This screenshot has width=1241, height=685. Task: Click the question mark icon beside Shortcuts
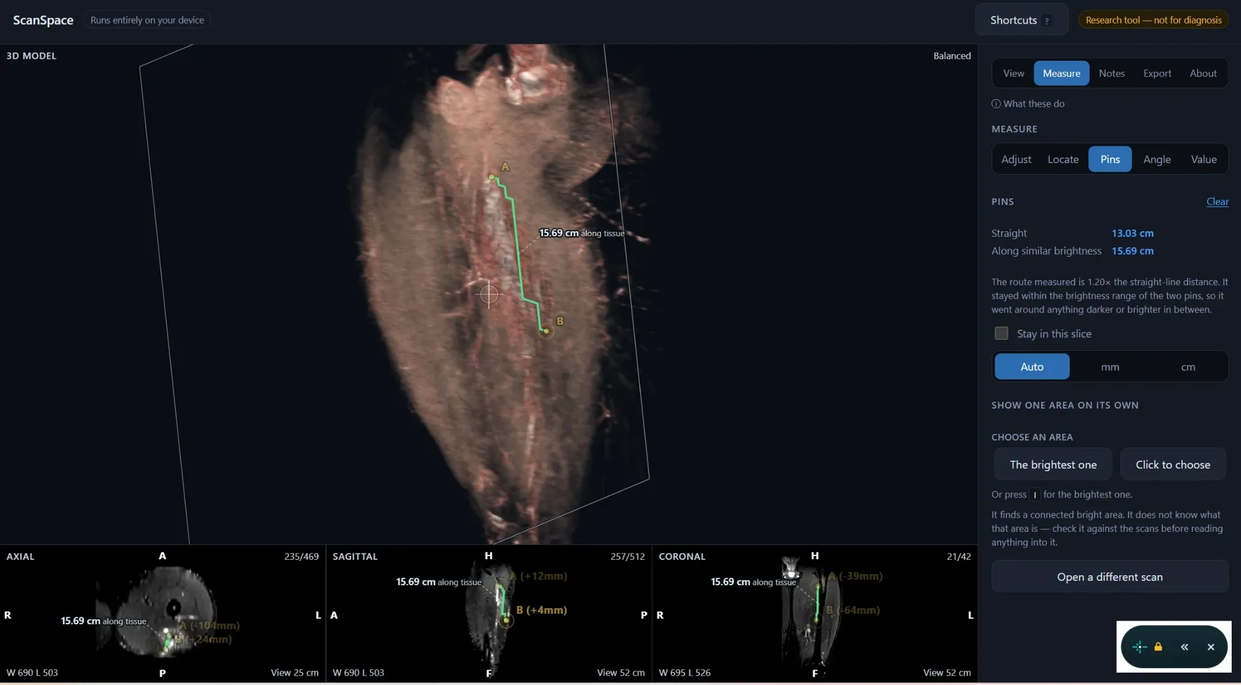[x=1047, y=20]
